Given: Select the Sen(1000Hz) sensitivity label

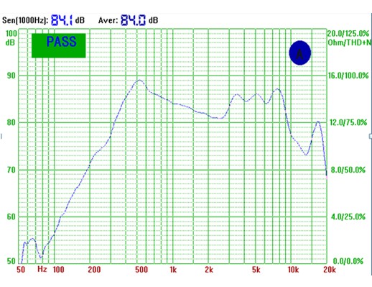Looking at the screenshot, I should (x=25, y=20).
